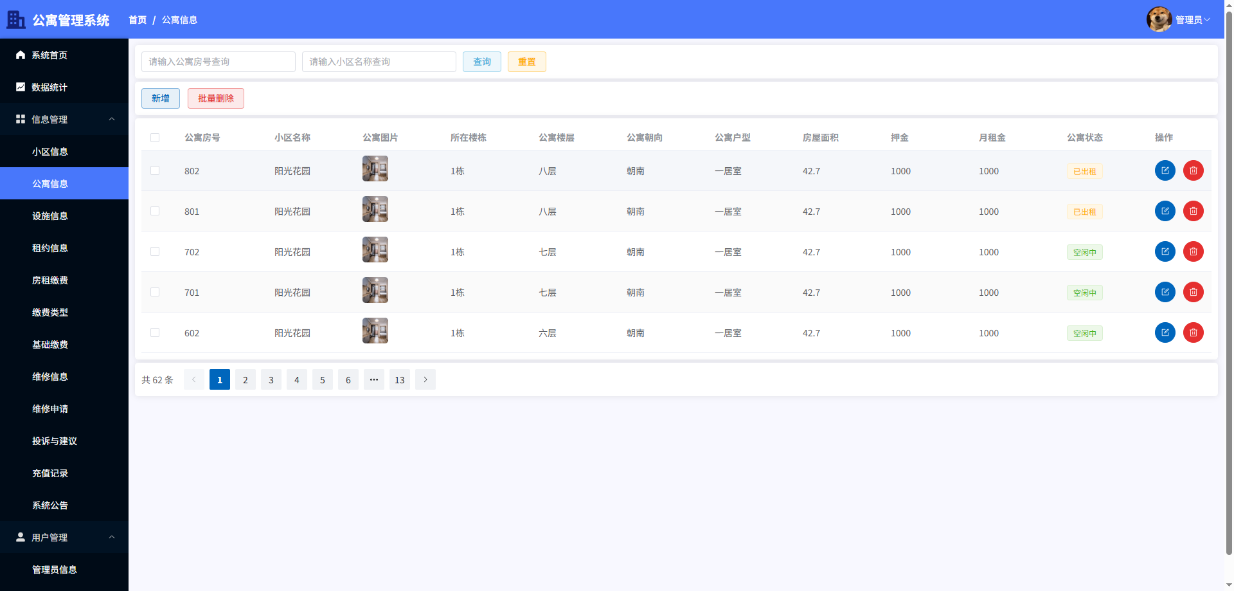The image size is (1234, 591).
Task: Open 数据统计 in the sidebar
Action: pos(64,87)
